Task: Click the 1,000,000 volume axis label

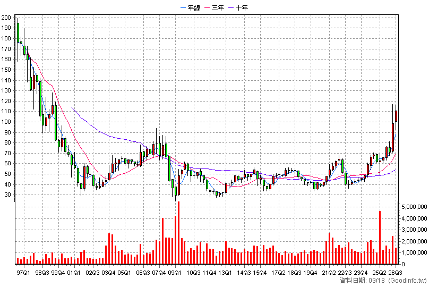Action: click(414, 252)
